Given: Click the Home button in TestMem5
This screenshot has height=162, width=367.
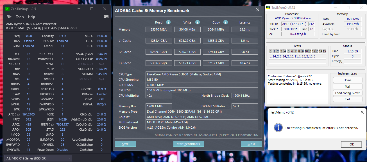Looking at the screenshot, I should click(347, 80).
